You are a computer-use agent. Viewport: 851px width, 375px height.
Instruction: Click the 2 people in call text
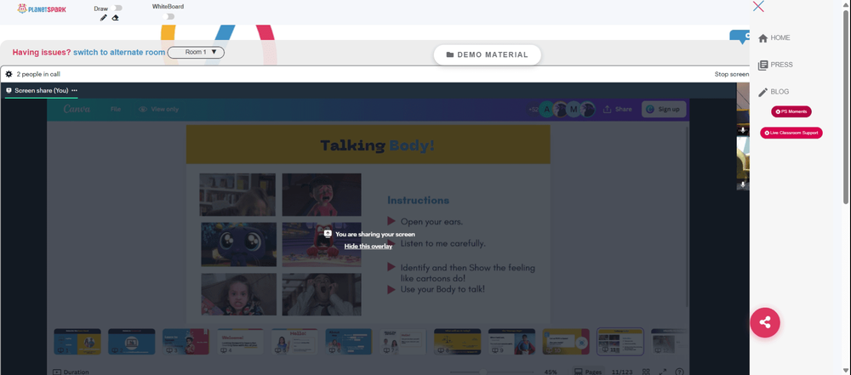(x=38, y=74)
